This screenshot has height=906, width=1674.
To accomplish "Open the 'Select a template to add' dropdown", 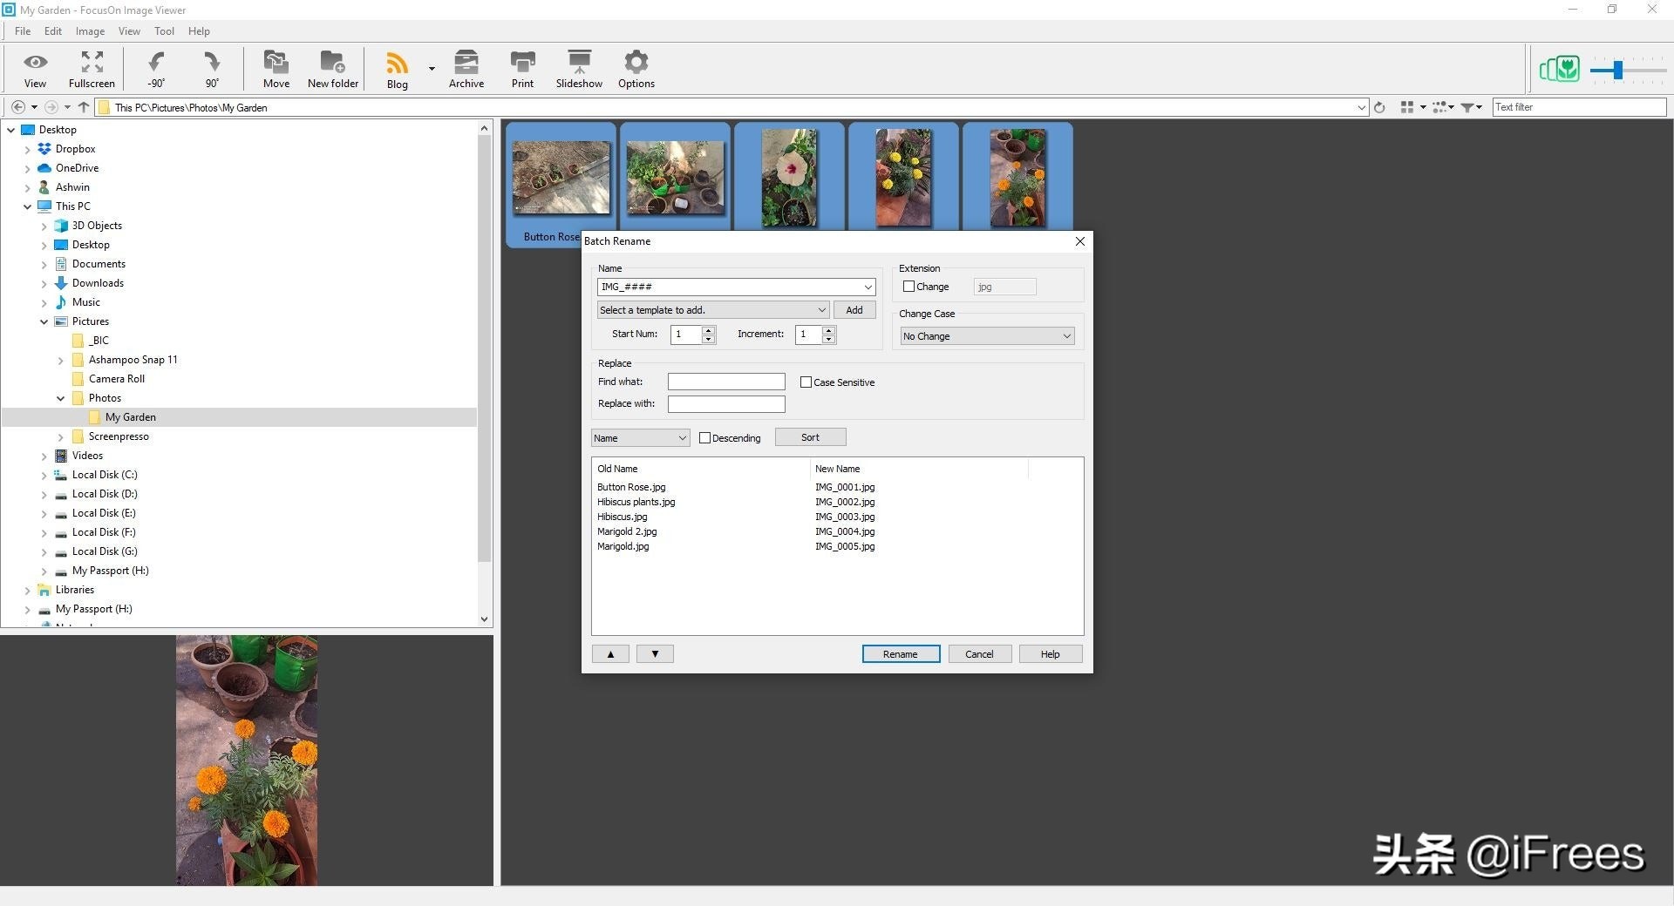I will click(x=712, y=310).
